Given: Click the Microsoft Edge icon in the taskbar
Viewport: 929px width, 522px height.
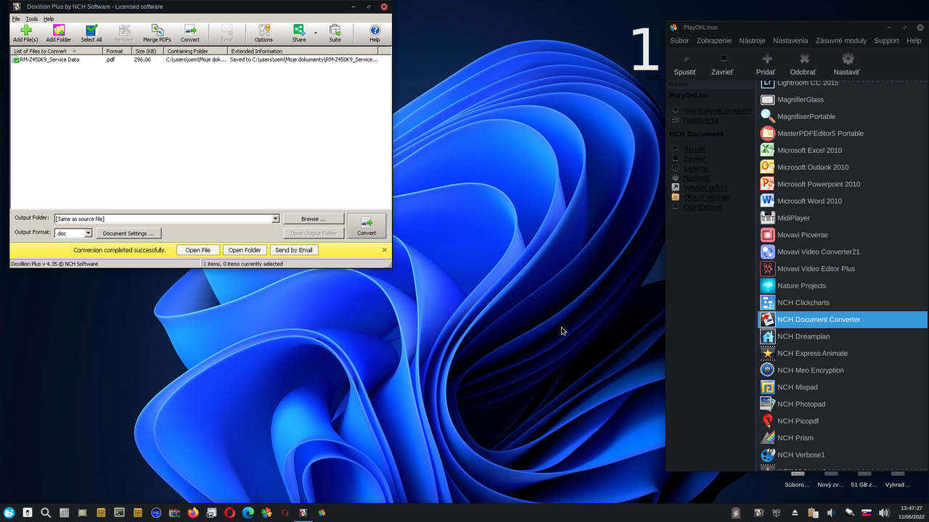Looking at the screenshot, I should [248, 513].
